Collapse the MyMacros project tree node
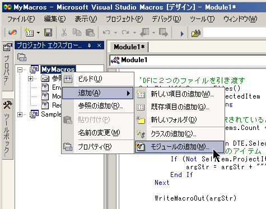 point(20,69)
